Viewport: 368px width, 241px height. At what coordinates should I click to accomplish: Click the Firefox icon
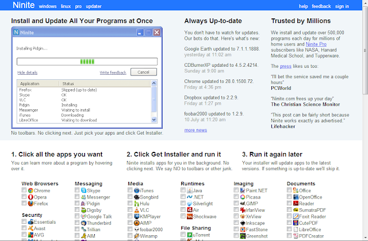point(30,204)
